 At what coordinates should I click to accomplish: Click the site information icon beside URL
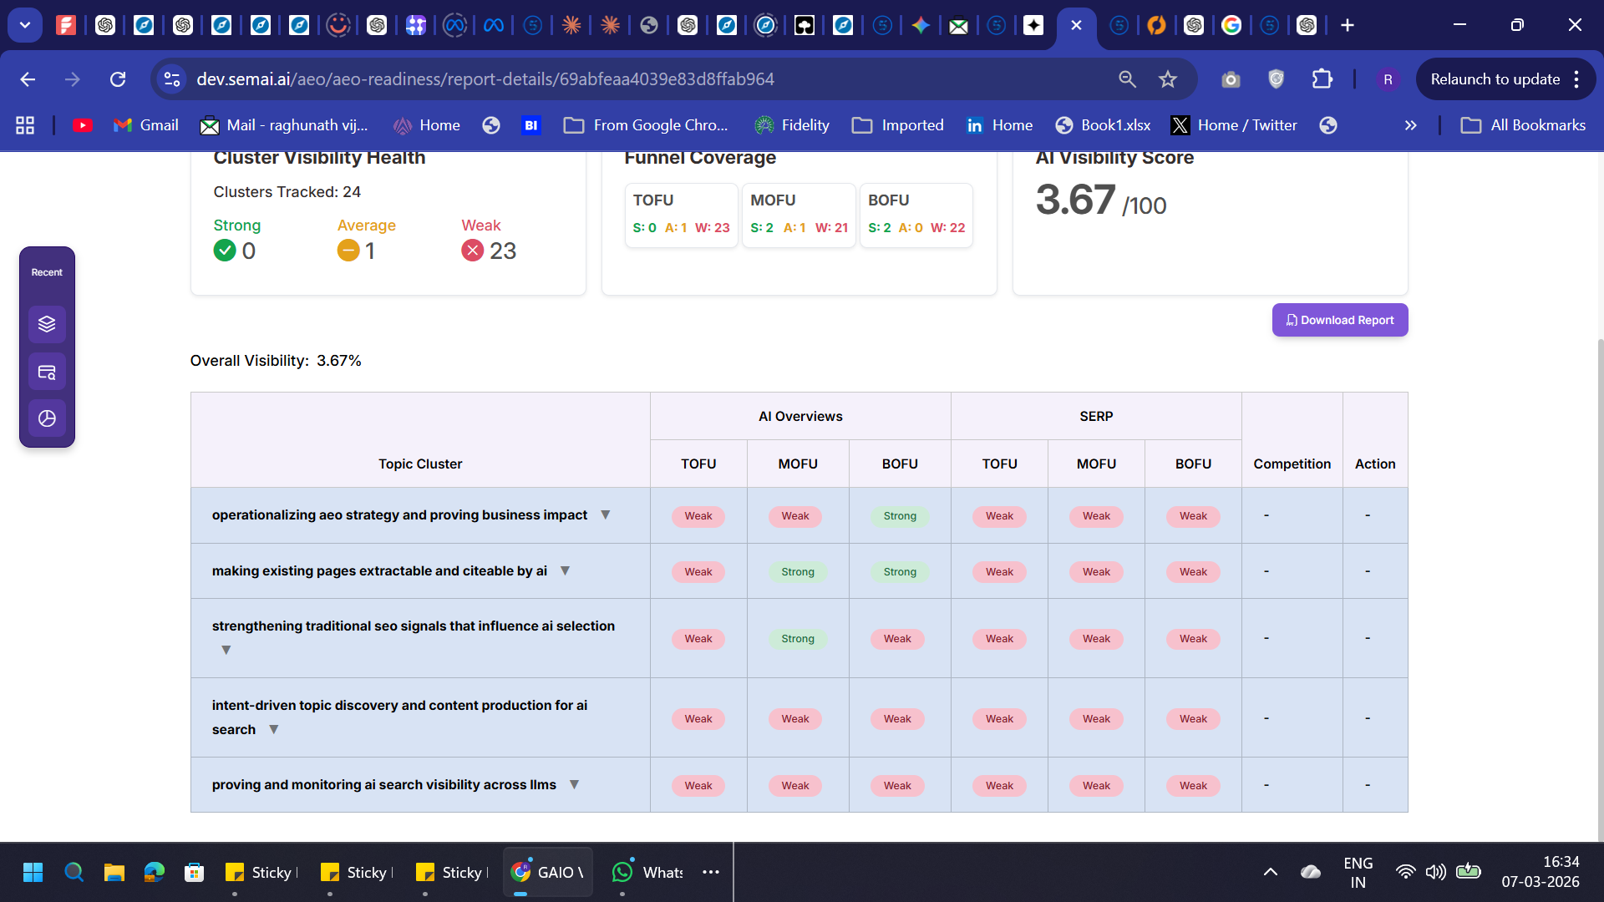pos(172,79)
